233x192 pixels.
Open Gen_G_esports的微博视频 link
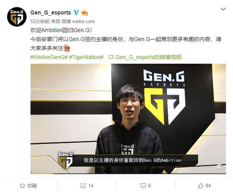click(x=148, y=57)
